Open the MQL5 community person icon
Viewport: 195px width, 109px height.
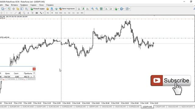tap(52, 9)
